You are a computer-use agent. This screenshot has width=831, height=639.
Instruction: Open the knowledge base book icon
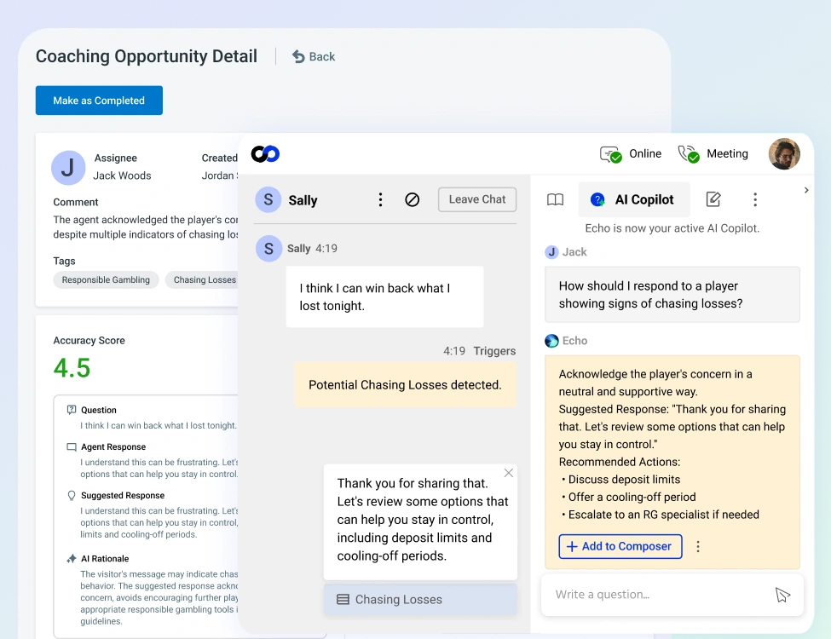[x=555, y=199]
